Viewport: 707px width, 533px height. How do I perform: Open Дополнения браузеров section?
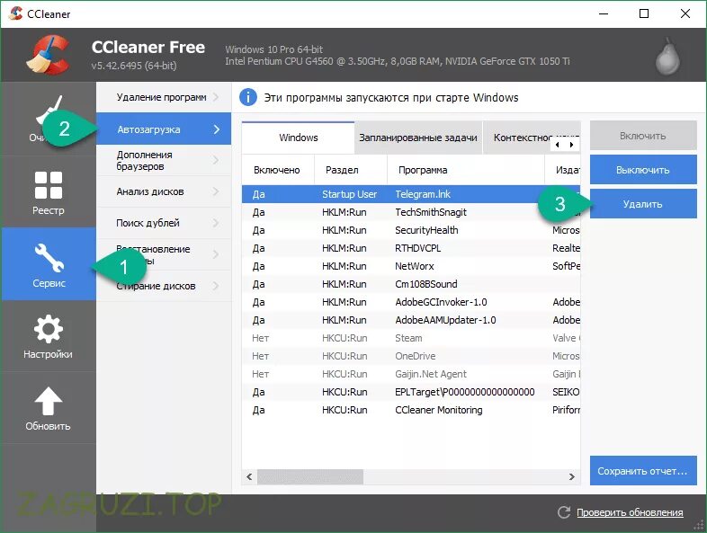coord(164,160)
